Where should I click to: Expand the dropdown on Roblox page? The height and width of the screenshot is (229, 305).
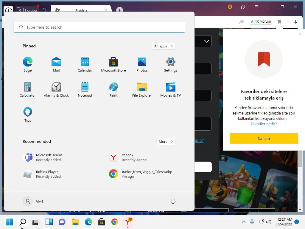[x=207, y=41]
